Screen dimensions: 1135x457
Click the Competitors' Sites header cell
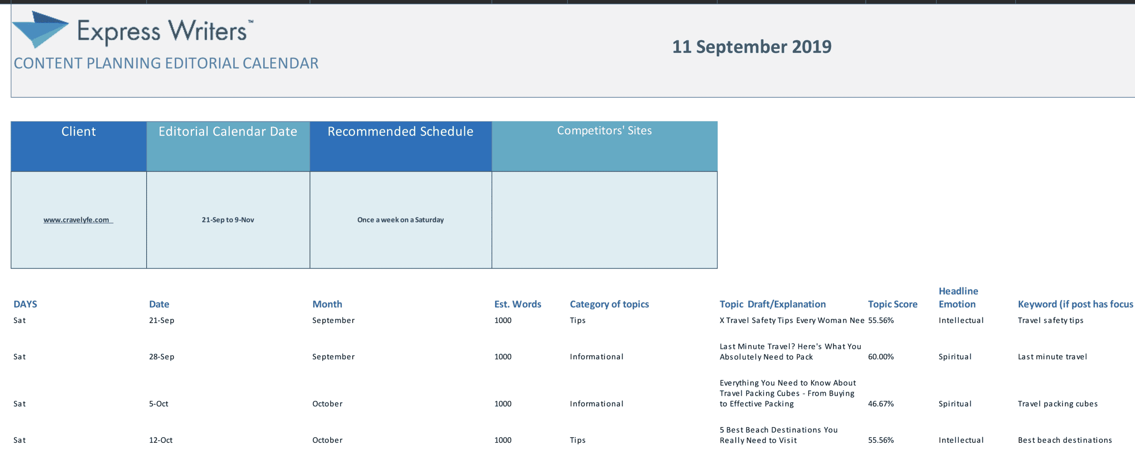[x=605, y=146]
